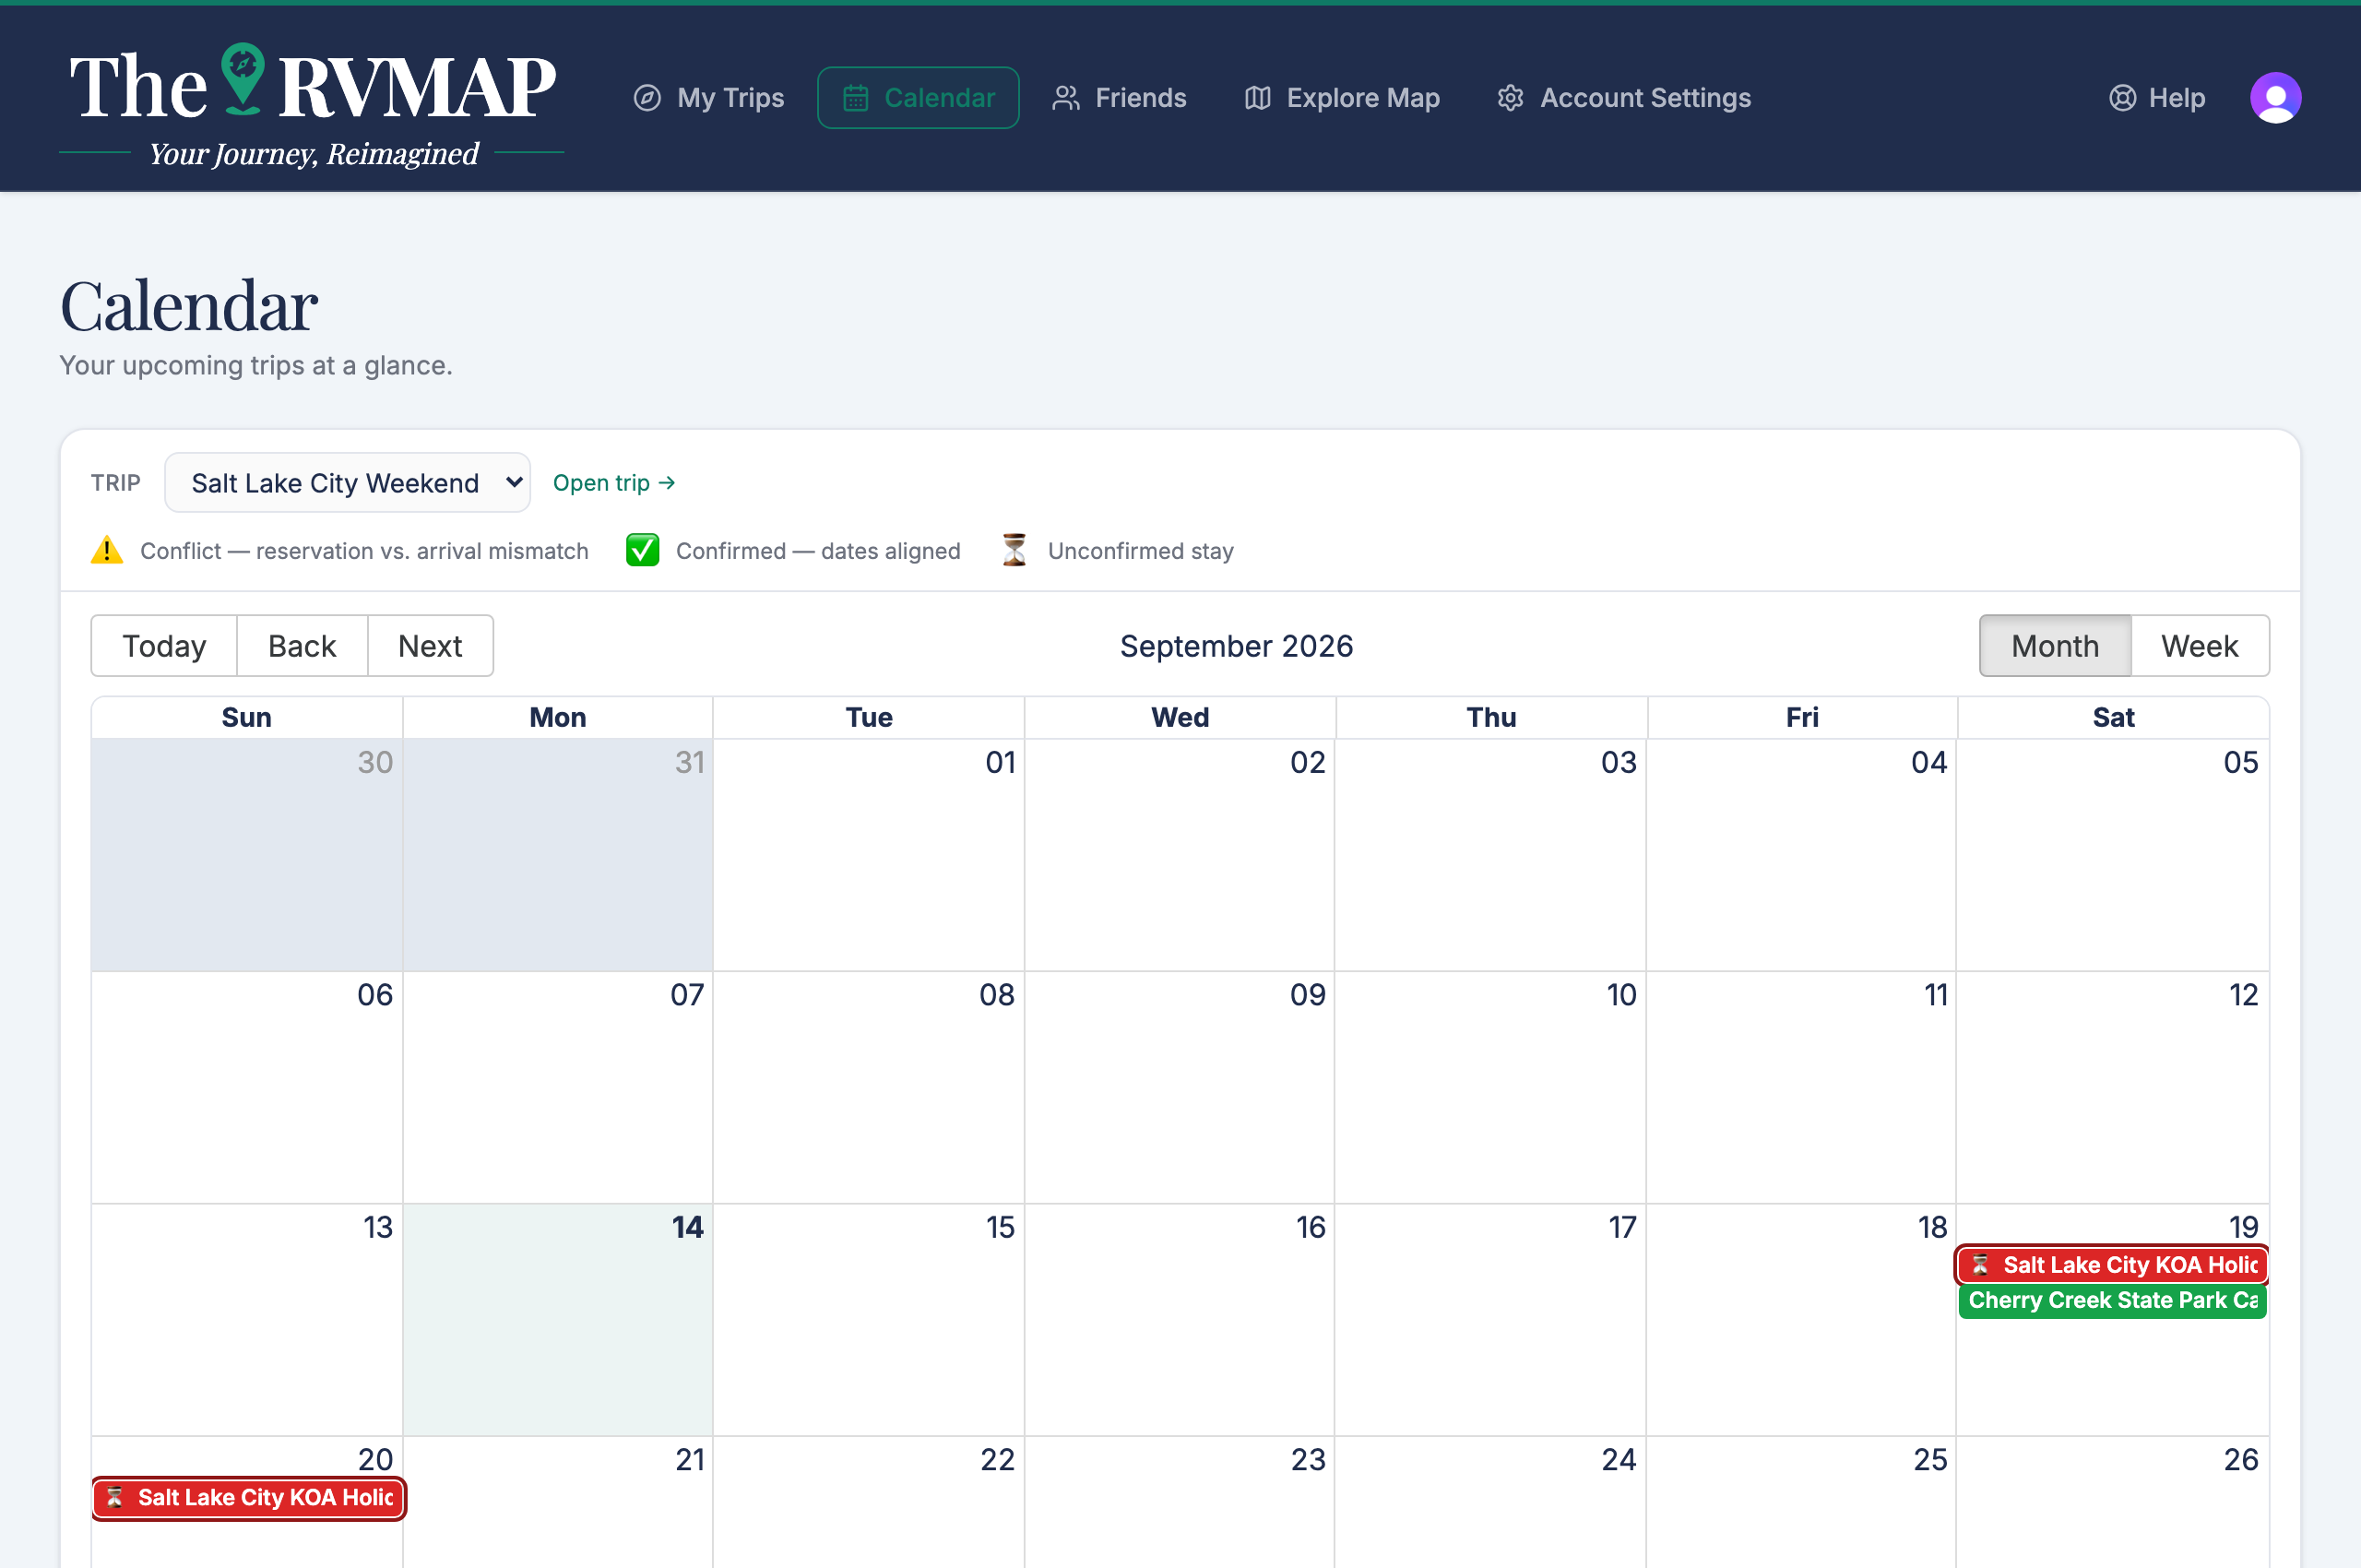Click the gear icon beside Account Settings
This screenshot has width=2361, height=1568.
coord(1510,98)
